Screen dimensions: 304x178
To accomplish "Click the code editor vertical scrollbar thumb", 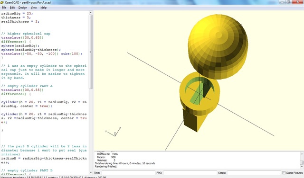I will coord(91,52).
